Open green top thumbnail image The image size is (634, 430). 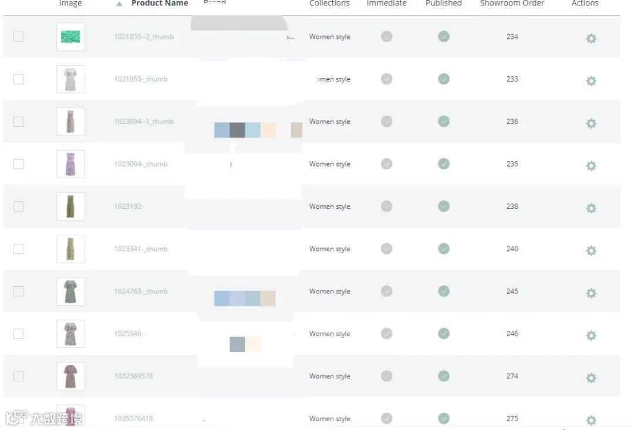pyautogui.click(x=70, y=37)
